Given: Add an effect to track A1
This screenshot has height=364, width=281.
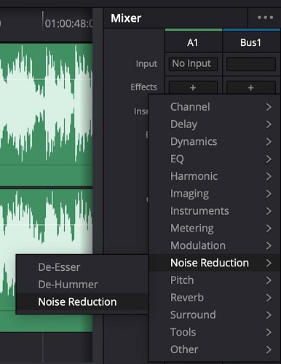Looking at the screenshot, I should [193, 87].
